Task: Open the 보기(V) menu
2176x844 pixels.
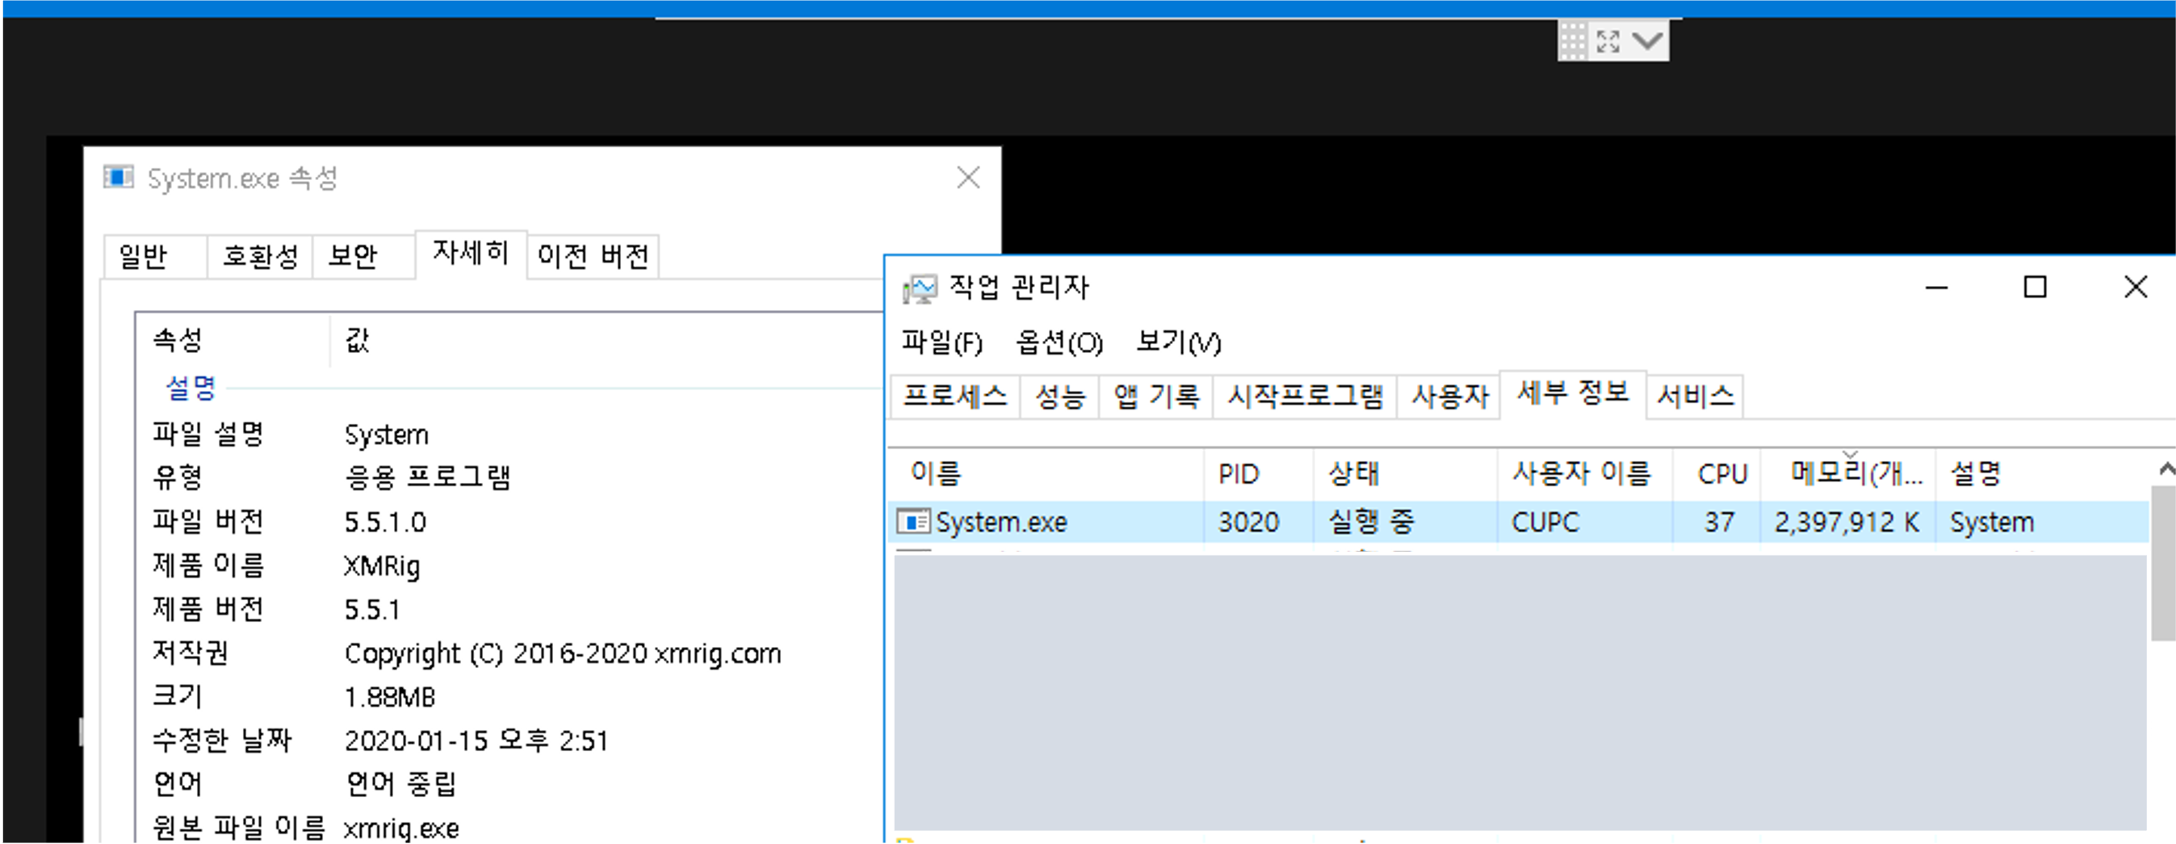Action: pyautogui.click(x=1178, y=342)
